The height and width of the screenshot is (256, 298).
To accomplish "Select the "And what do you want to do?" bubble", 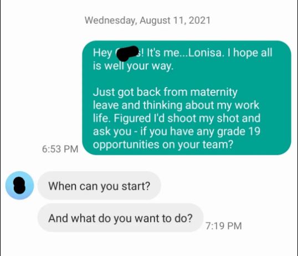I will 121,218.
